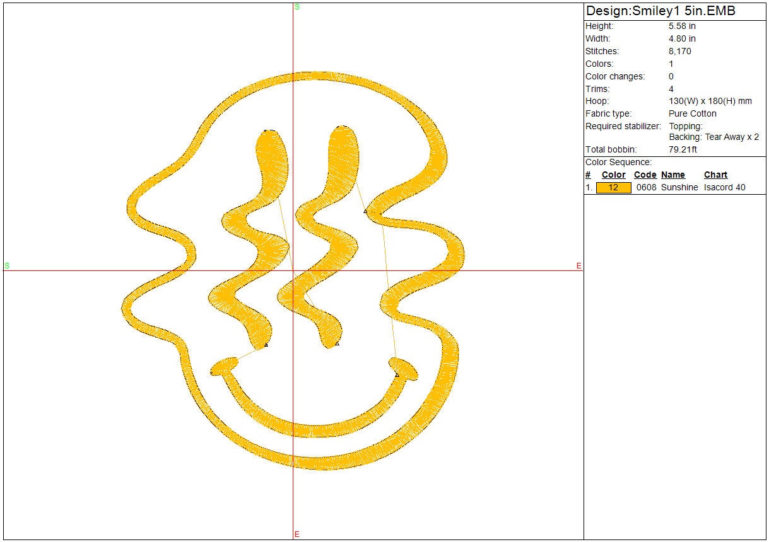
Task: Select trim triangle on outline's right inner bend
Action: pyautogui.click(x=365, y=212)
